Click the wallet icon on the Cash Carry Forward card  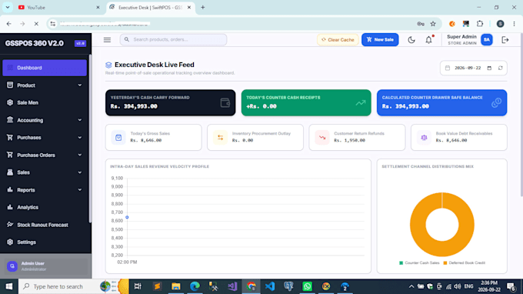pos(225,103)
